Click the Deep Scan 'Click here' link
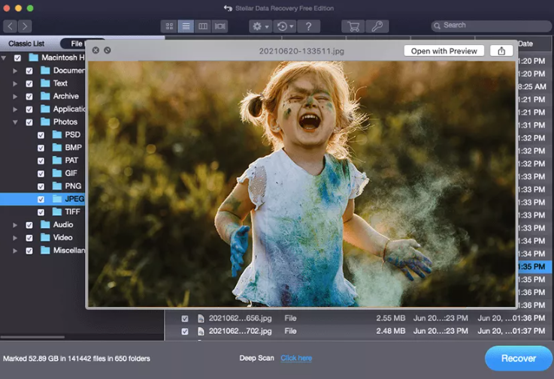The width and height of the screenshot is (554, 379). point(296,359)
